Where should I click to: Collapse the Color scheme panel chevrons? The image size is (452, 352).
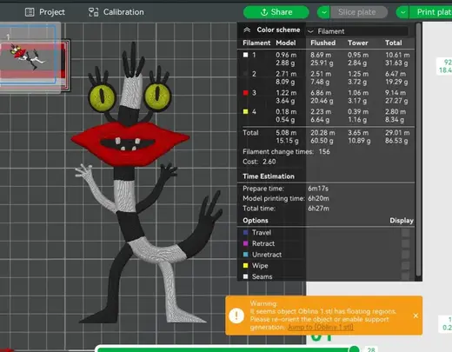coord(247,30)
